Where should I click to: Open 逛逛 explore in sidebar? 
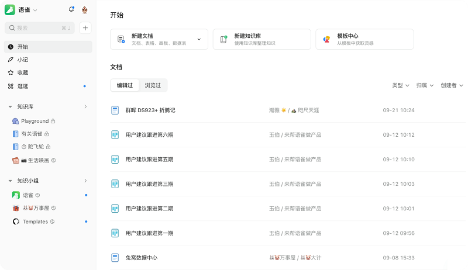pos(22,86)
